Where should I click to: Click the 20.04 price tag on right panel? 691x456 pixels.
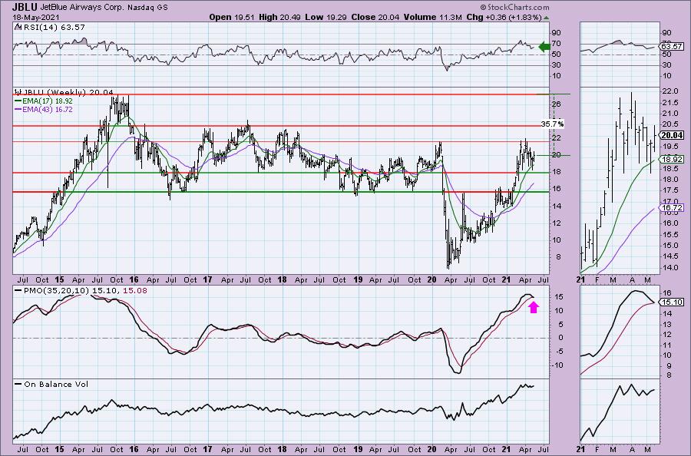672,136
